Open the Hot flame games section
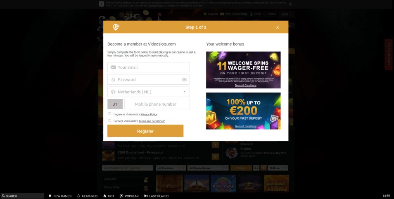Image resolution: width=394 pixels, height=199 pixels. (109, 196)
